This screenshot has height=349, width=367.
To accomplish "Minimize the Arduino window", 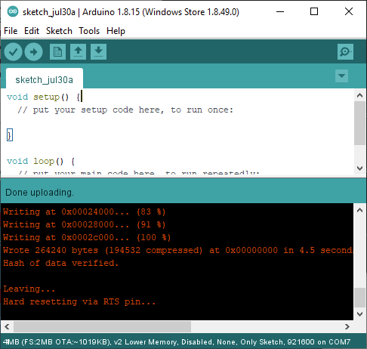I will pos(280,11).
